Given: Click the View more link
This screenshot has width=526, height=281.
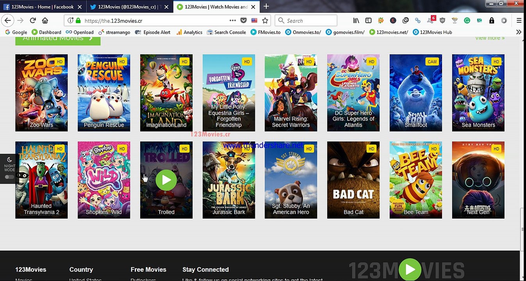Looking at the screenshot, I should [x=490, y=38].
